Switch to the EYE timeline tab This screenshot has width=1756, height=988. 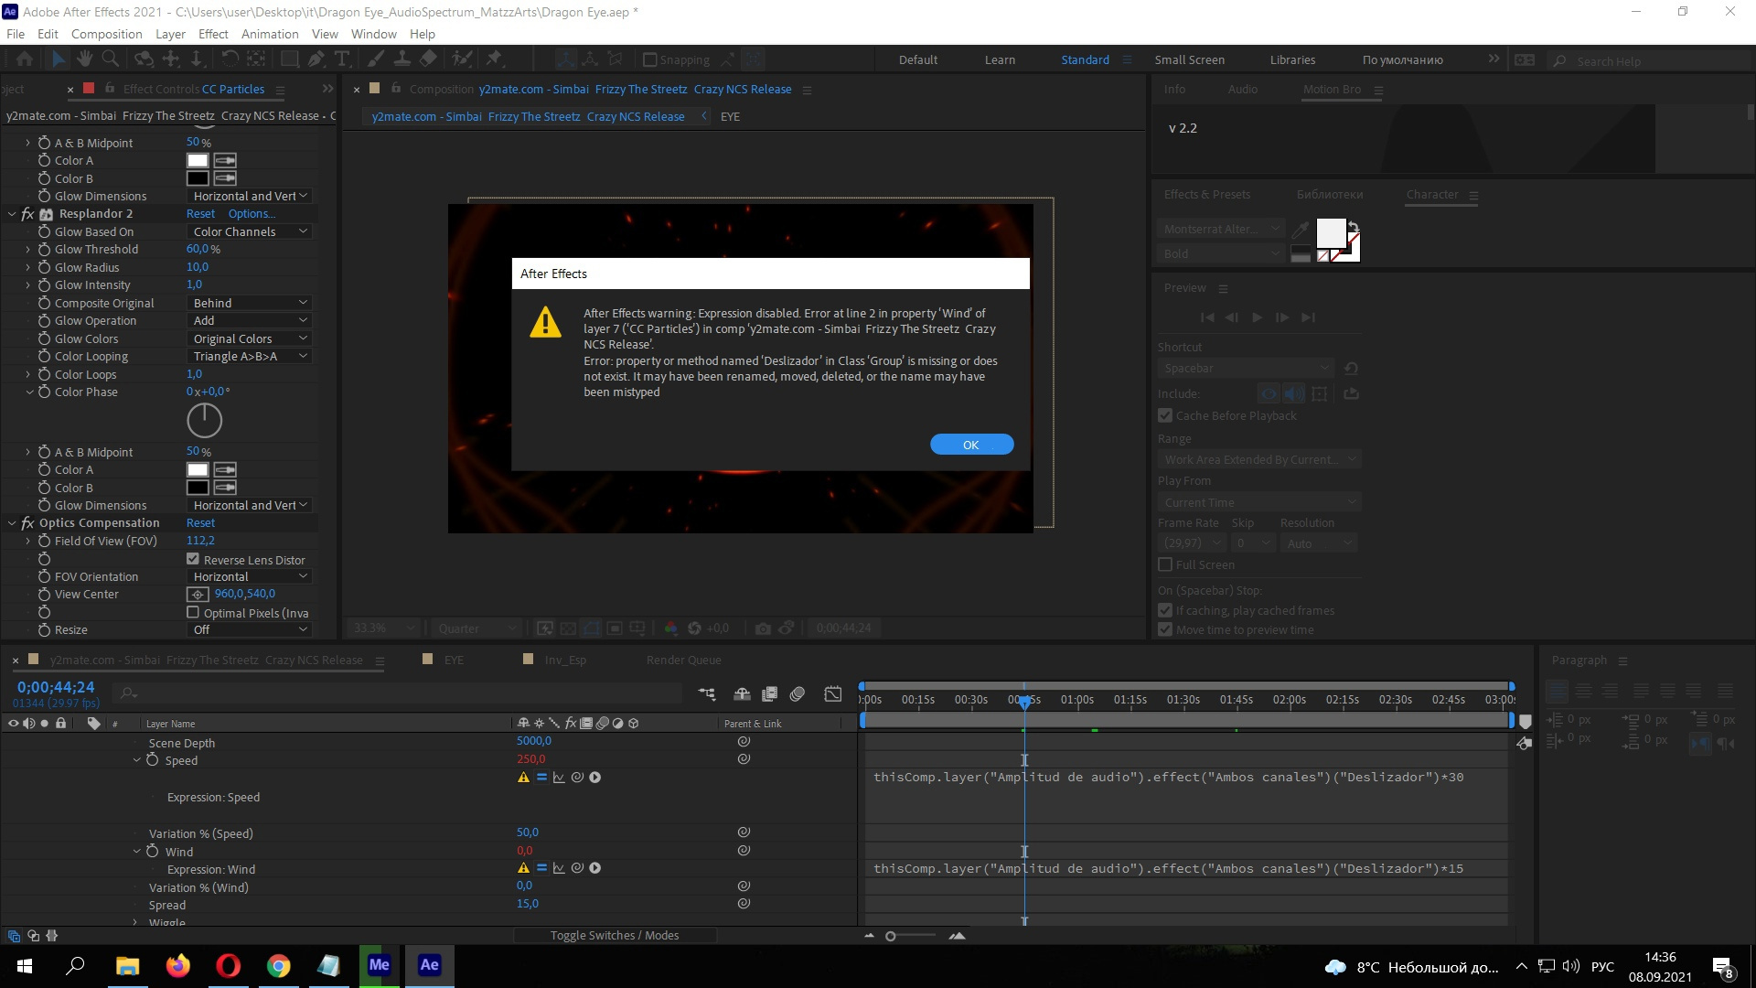point(454,660)
